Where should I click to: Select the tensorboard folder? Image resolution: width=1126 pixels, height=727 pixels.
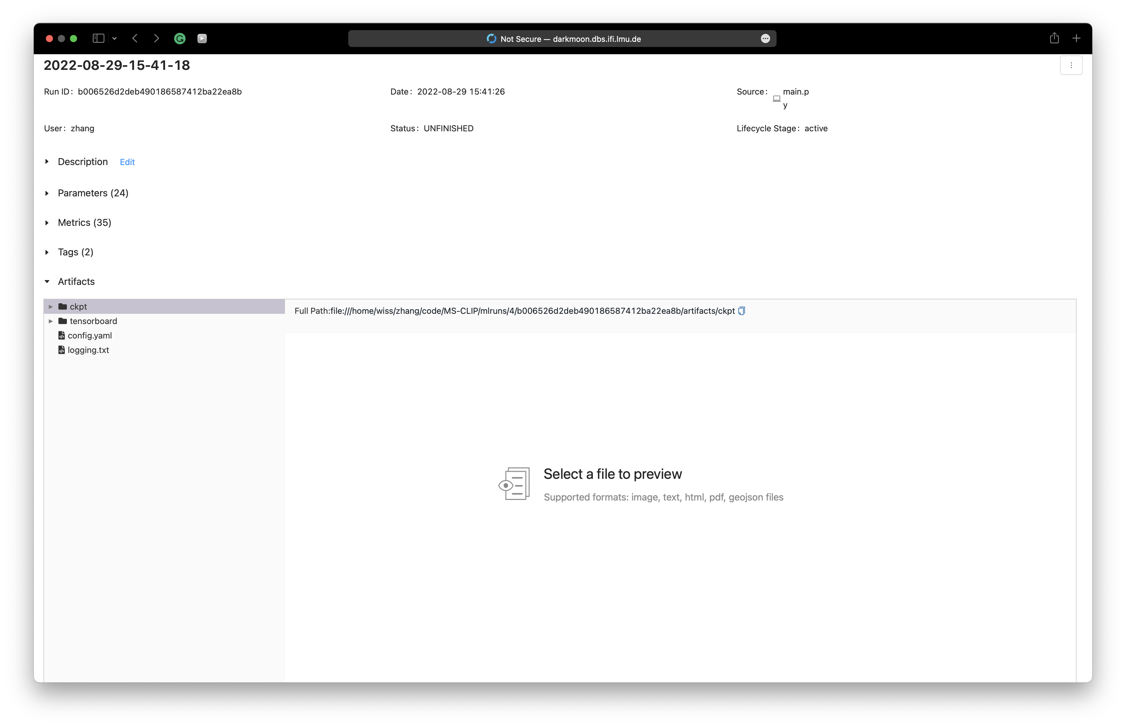coord(93,321)
